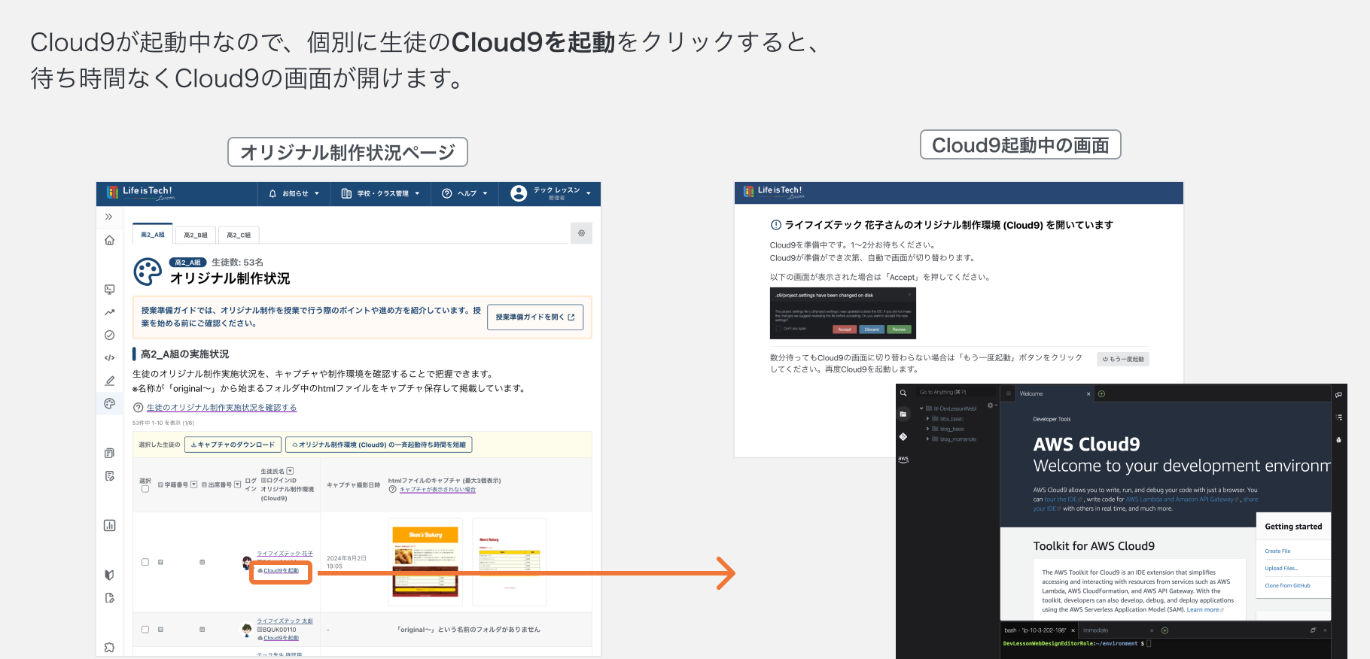Open the Source Control icon in Cloud9 sidebar
The width and height of the screenshot is (1370, 659).
coord(903,436)
